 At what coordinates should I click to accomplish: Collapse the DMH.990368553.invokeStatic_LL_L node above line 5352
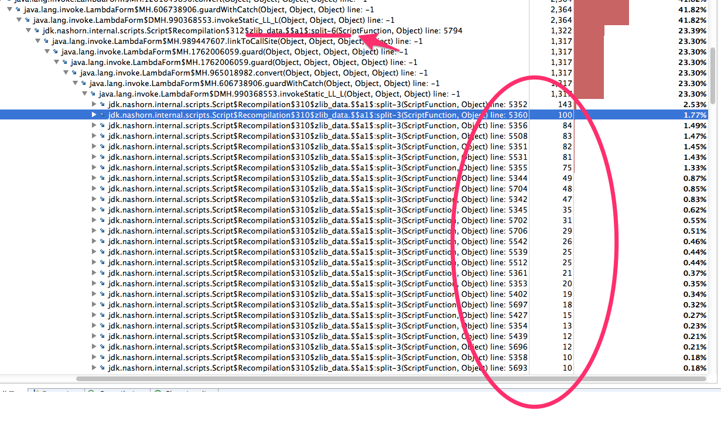(x=85, y=94)
